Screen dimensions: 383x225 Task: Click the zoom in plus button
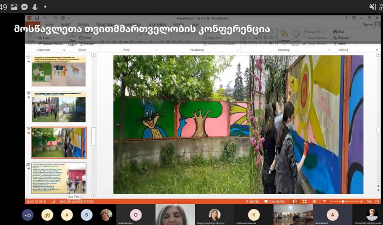(x=361, y=201)
